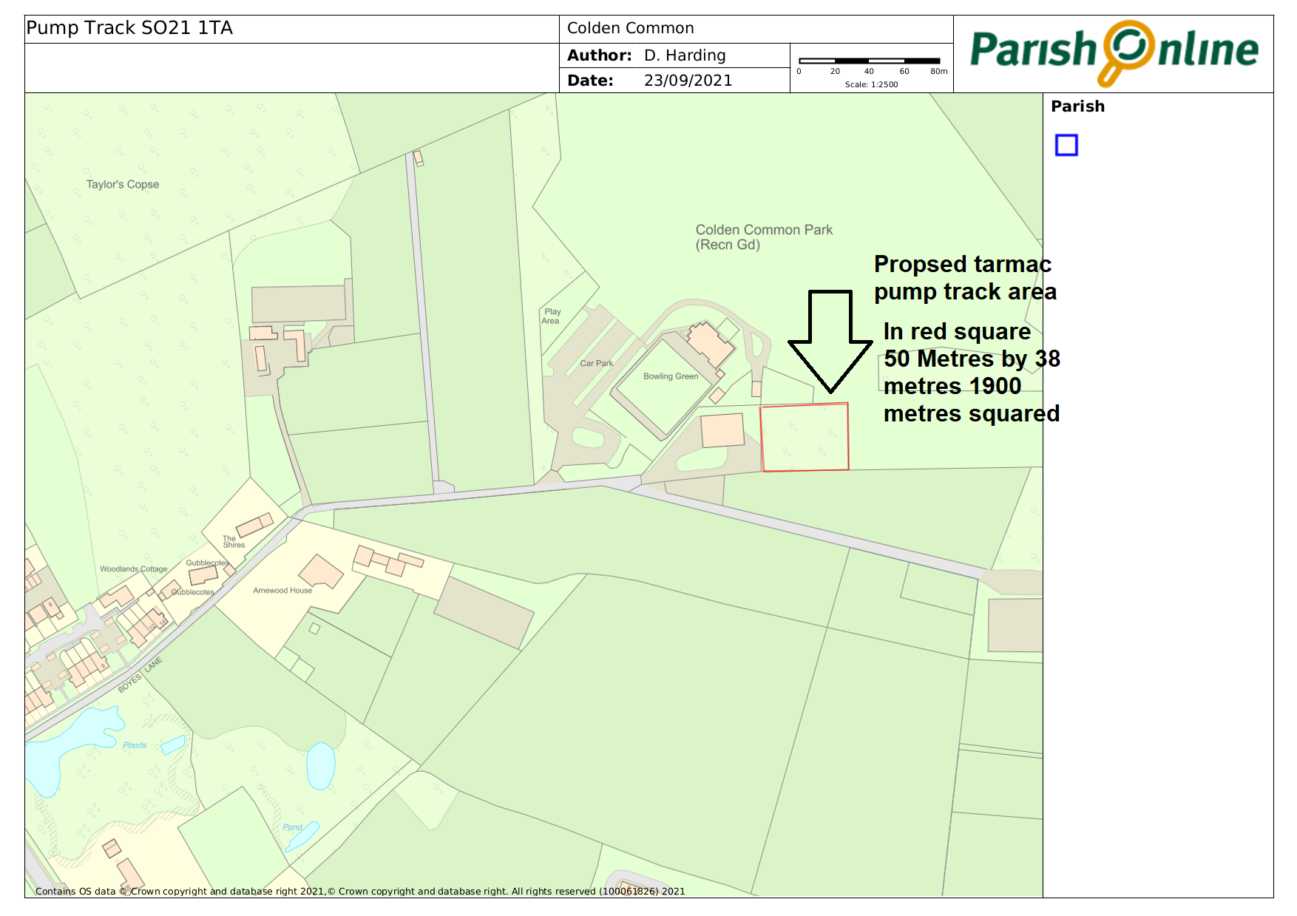
Task: Click the Proposed tarmac pump track text
Action: [x=964, y=278]
